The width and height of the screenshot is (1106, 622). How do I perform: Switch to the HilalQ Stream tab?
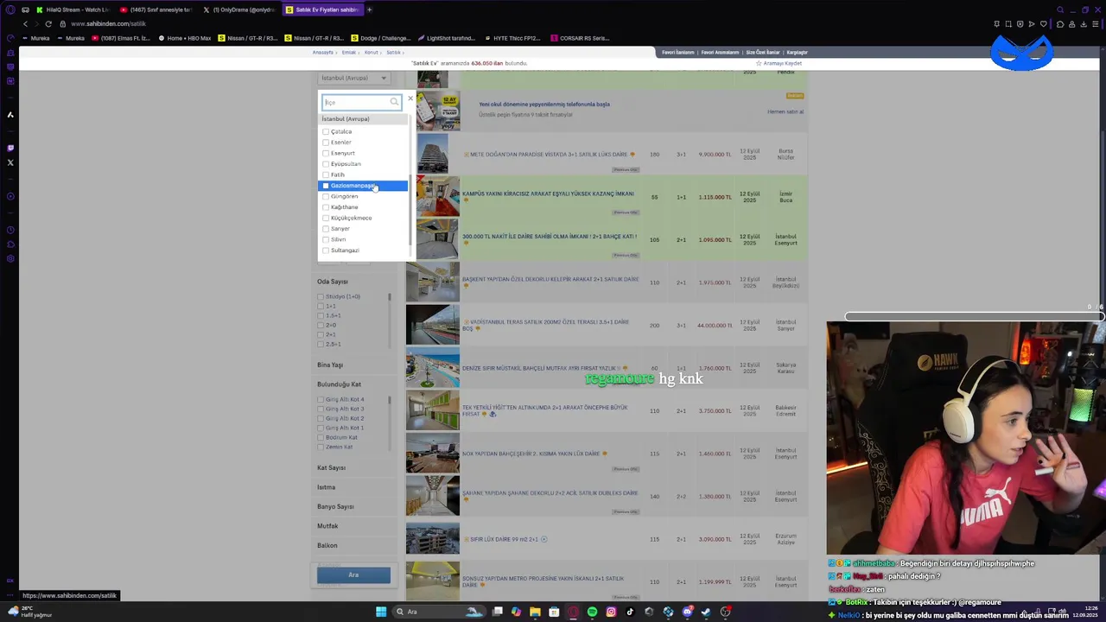tap(73, 10)
